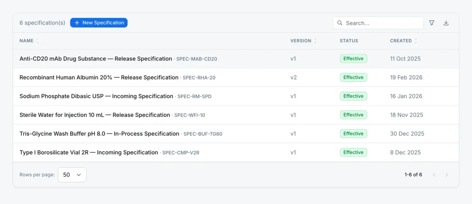Viewport: 472px width, 204px height.
Task: Click Effective badge in Sodium Phosphate row
Action: (x=353, y=96)
